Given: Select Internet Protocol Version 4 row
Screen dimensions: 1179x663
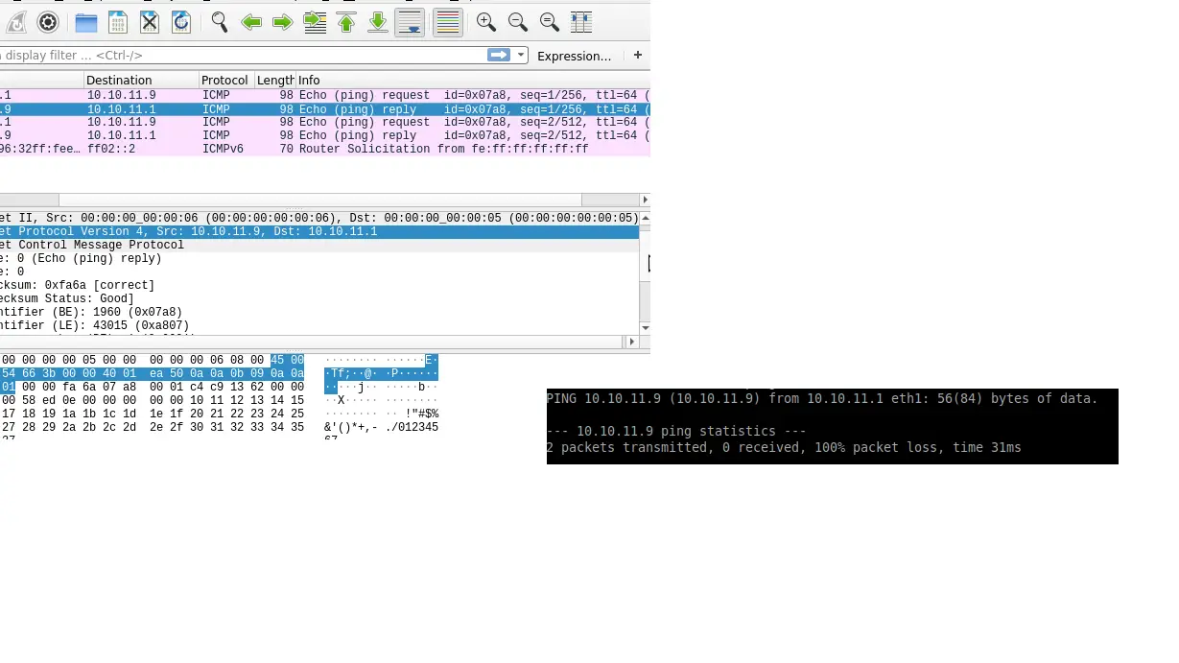Looking at the screenshot, I should click(x=318, y=232).
